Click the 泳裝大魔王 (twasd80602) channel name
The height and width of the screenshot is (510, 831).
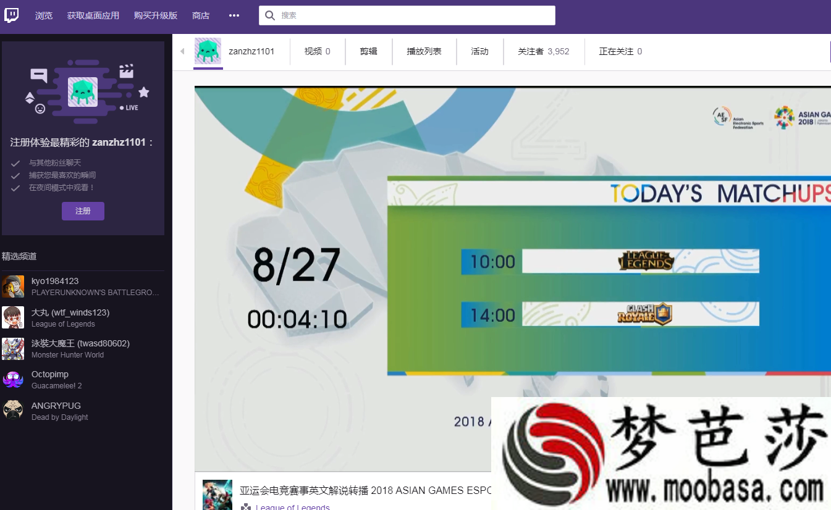point(80,343)
